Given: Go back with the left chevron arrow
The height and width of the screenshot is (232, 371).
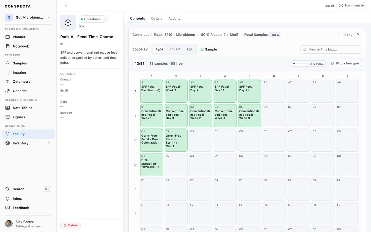Looking at the screenshot, I should coord(66,6).
